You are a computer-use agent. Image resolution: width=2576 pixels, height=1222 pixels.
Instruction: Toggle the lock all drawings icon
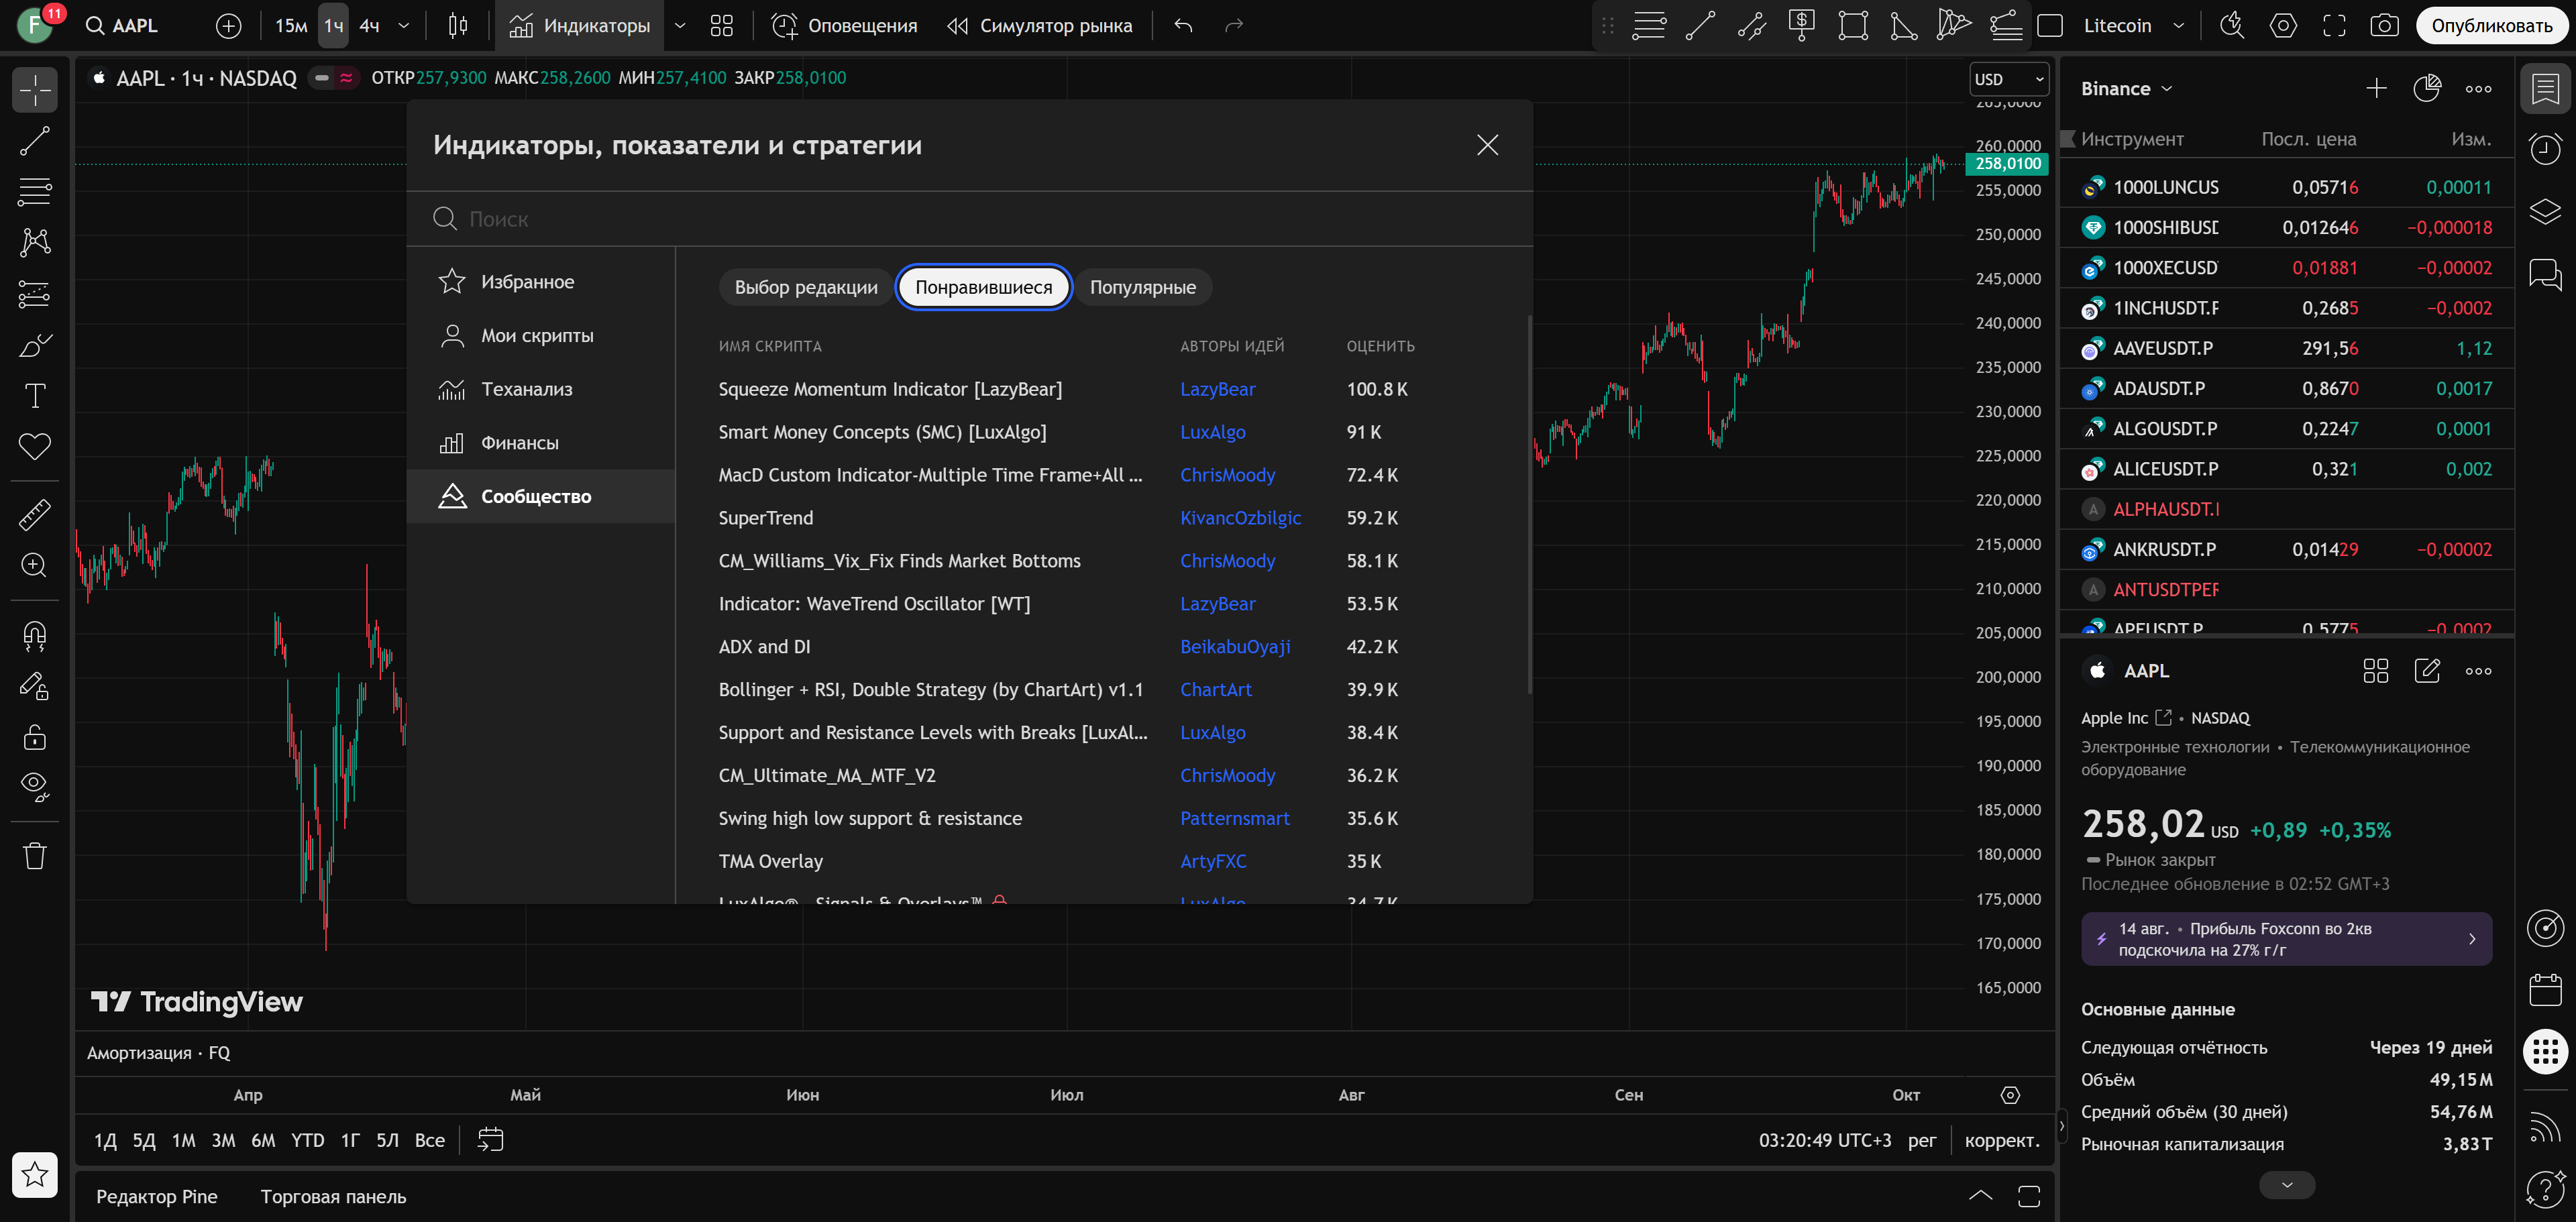(x=35, y=738)
